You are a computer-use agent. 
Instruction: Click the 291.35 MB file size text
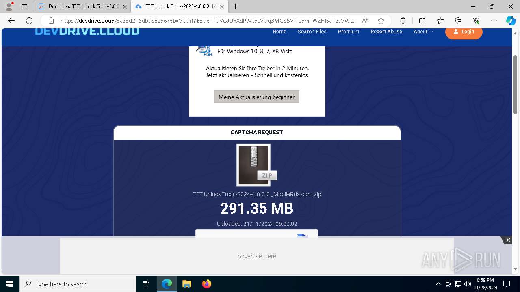click(x=257, y=208)
